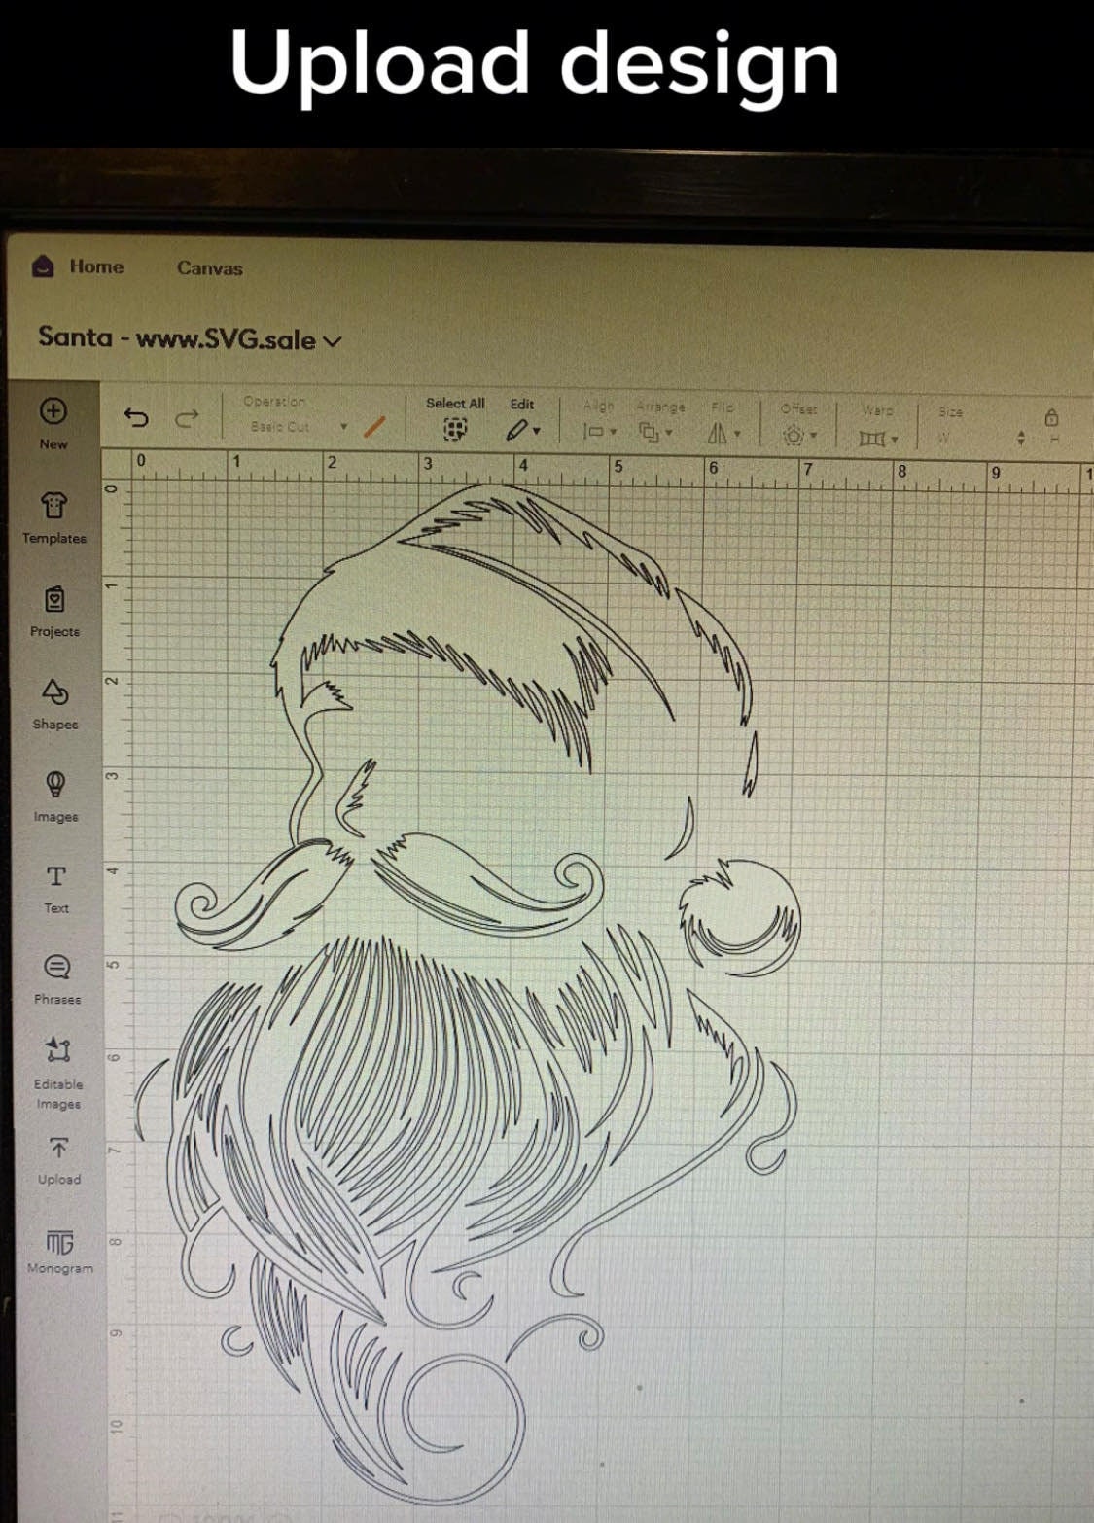Click the orange Operation color swatch
1094x1523 pixels.
(377, 423)
